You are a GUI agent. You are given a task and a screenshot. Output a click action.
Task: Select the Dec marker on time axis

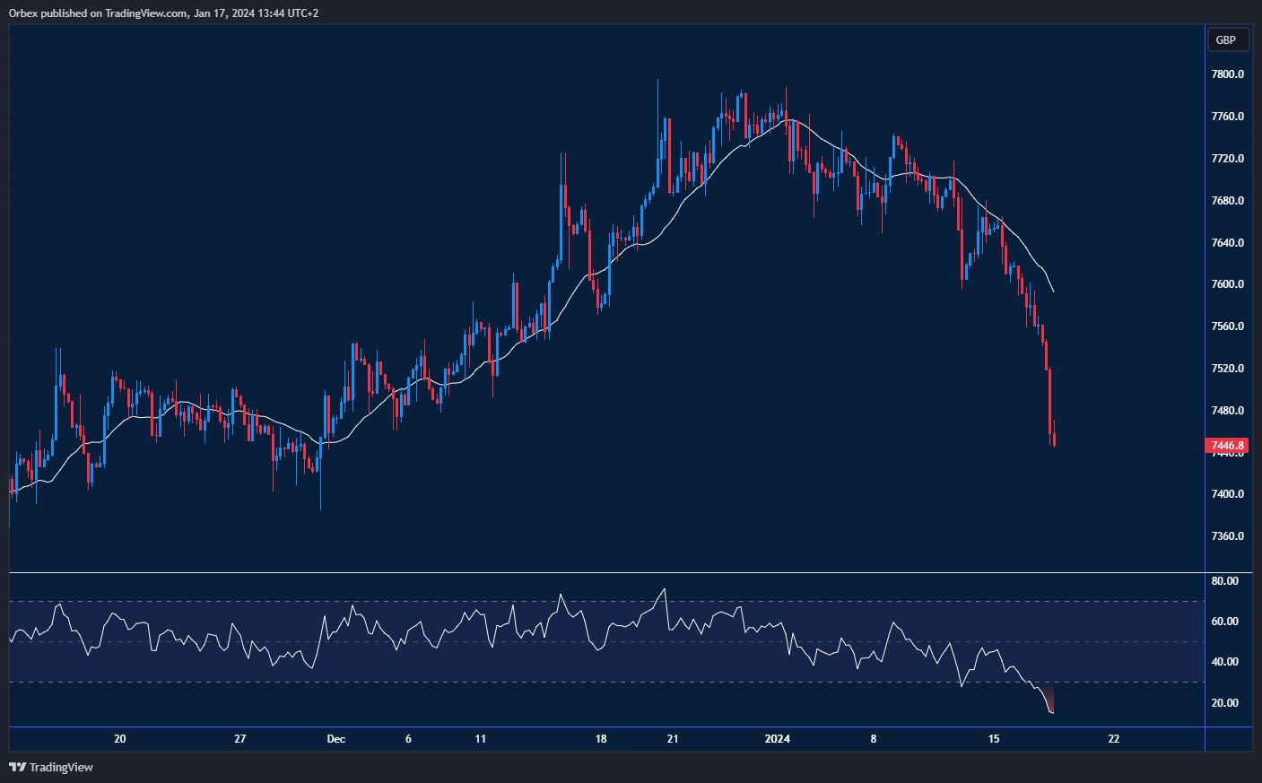click(335, 739)
